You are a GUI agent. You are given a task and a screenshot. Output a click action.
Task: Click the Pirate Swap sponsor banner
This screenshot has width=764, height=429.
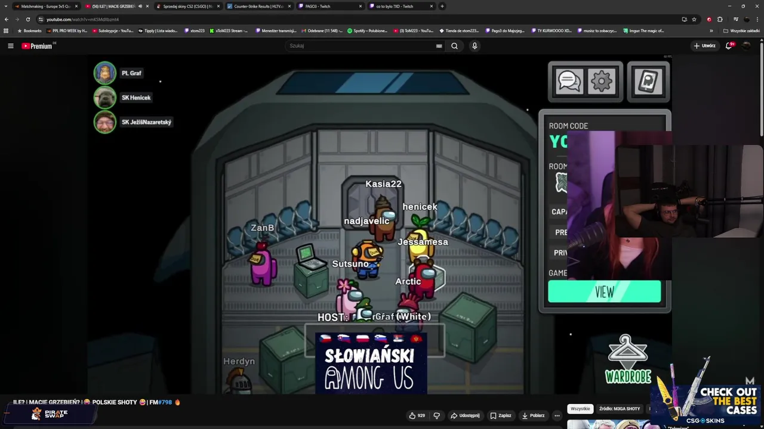pos(51,414)
